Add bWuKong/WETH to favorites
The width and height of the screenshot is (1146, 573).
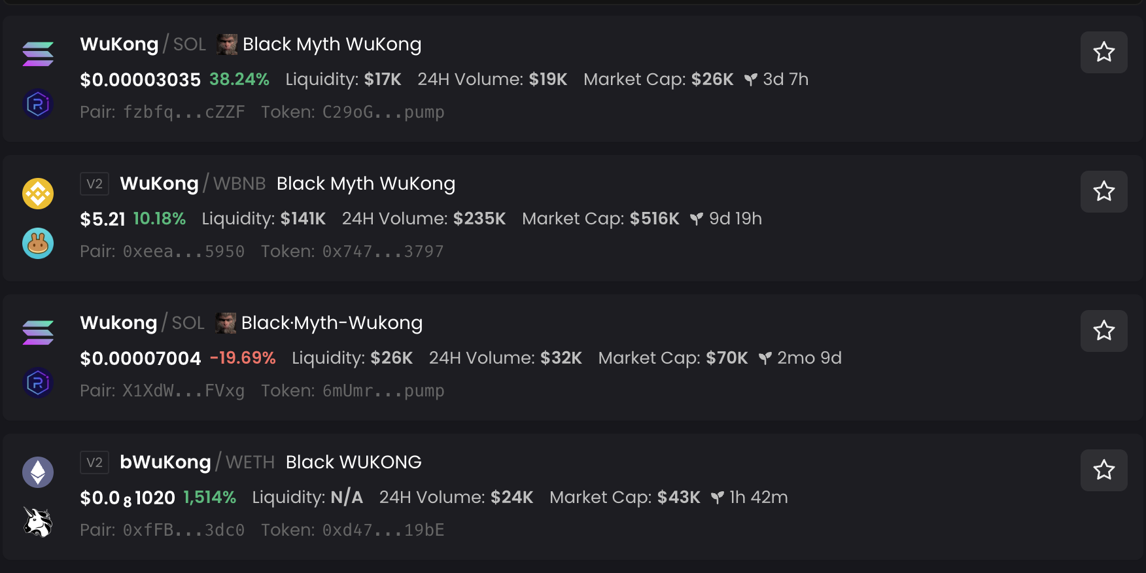click(1103, 470)
